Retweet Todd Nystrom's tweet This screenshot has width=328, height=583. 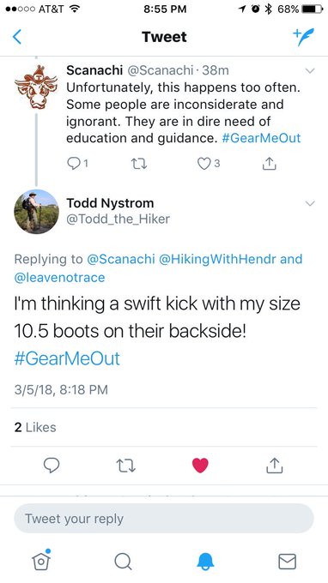pos(126,466)
